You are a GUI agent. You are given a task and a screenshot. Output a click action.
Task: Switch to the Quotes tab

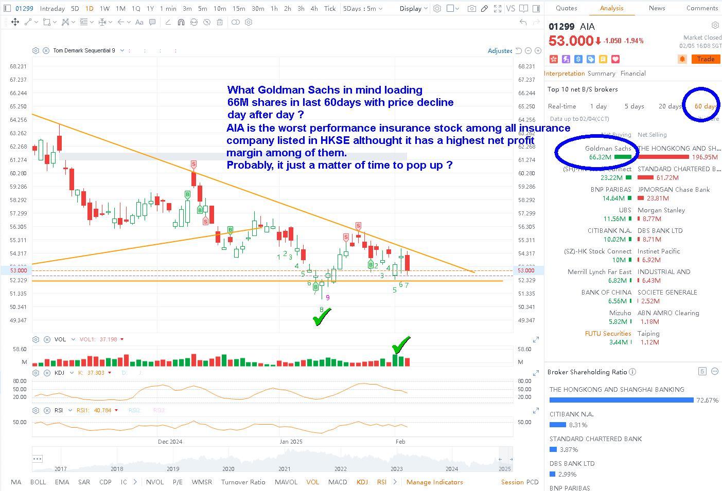click(x=566, y=8)
